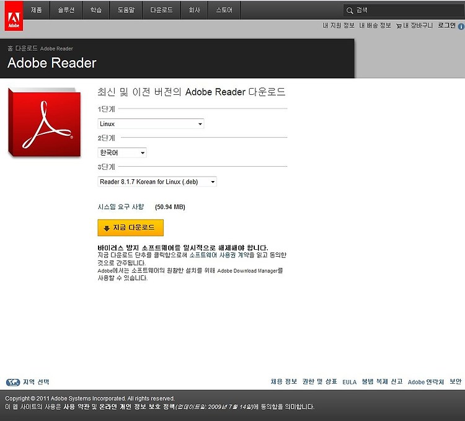The image size is (465, 421).
Task: Open the 솔루션 menu
Action: [x=66, y=10]
